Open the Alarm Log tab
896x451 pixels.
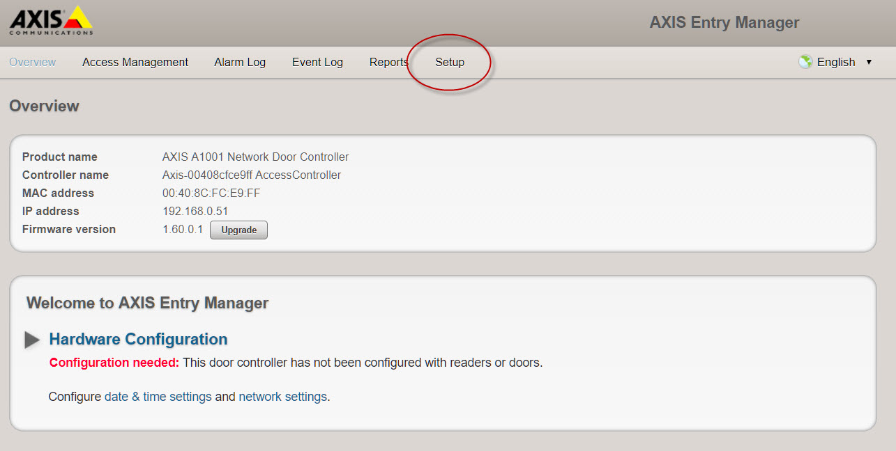pos(240,62)
